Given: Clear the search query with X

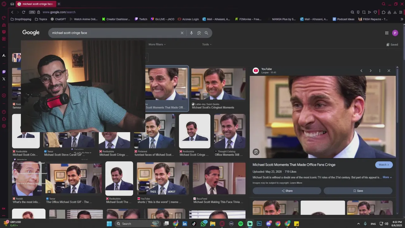Looking at the screenshot, I should coord(182,33).
